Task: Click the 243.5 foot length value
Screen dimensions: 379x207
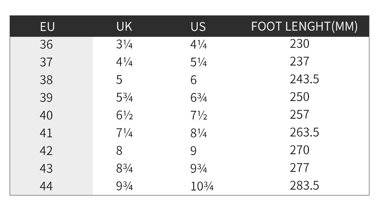Action: point(304,79)
